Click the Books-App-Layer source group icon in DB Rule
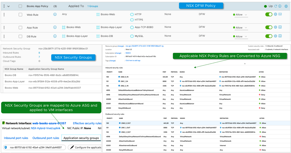The width and height of the screenshot is (291, 153). [x=64, y=36]
